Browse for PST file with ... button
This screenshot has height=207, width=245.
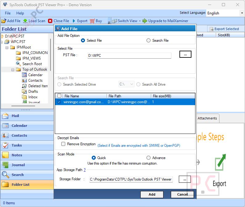click(185, 54)
